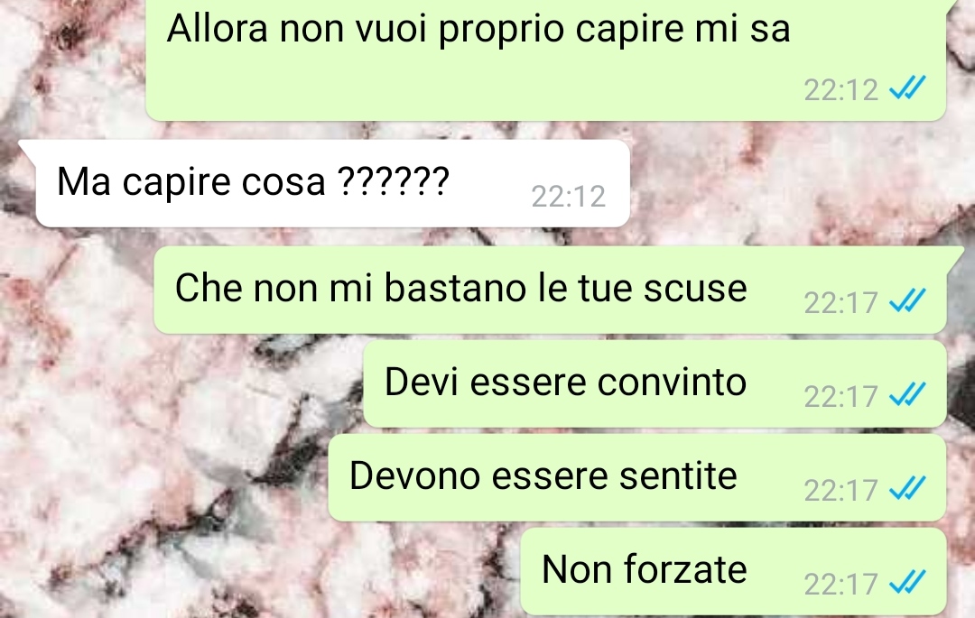The height and width of the screenshot is (618, 975).
Task: Tap the blue ticks next to 'Devono essere sentite'
Action: [908, 488]
